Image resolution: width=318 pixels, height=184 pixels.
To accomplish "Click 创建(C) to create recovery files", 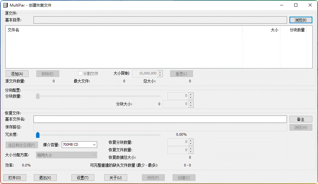I will tap(184, 177).
